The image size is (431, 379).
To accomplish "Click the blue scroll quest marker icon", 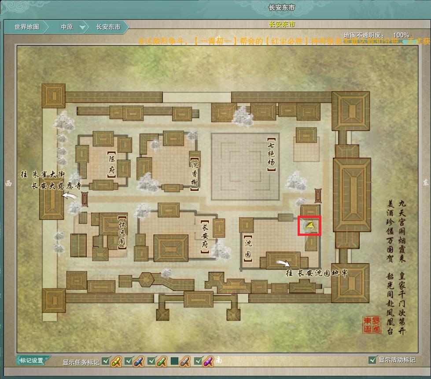I will pos(139,361).
